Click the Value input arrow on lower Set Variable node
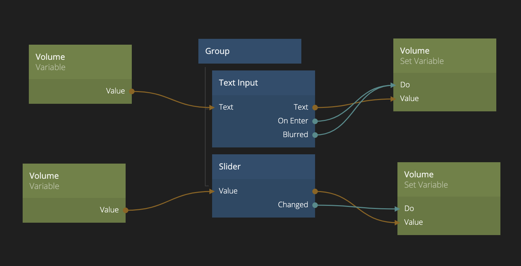Screen dimensions: 521x266 point(397,223)
